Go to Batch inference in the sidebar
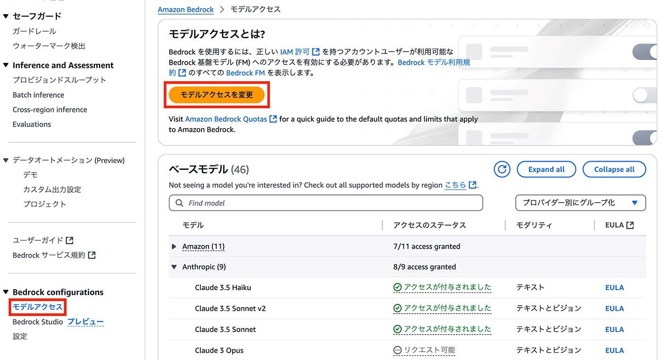 click(38, 95)
